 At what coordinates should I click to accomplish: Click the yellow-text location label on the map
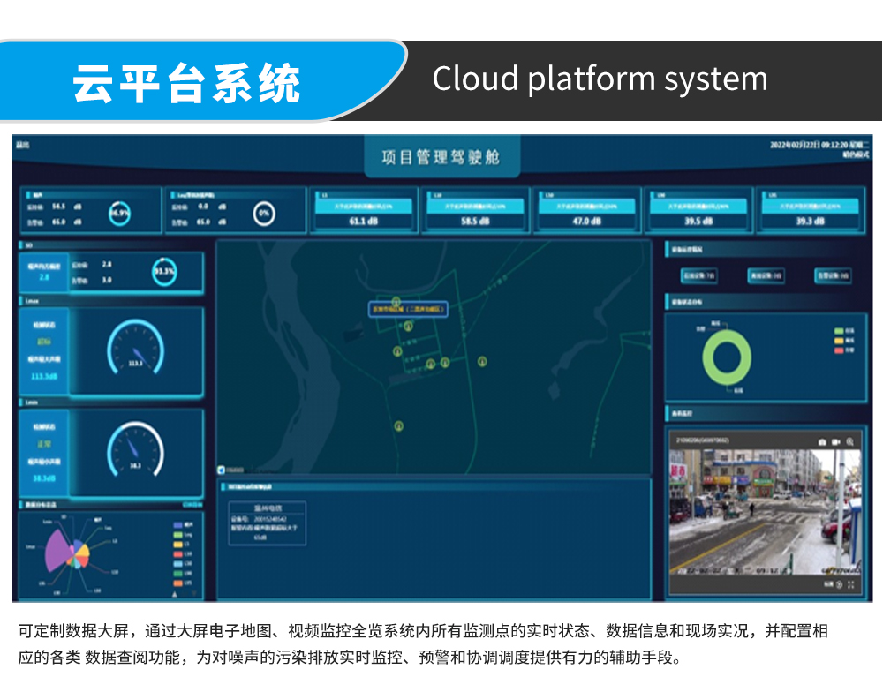(x=409, y=309)
